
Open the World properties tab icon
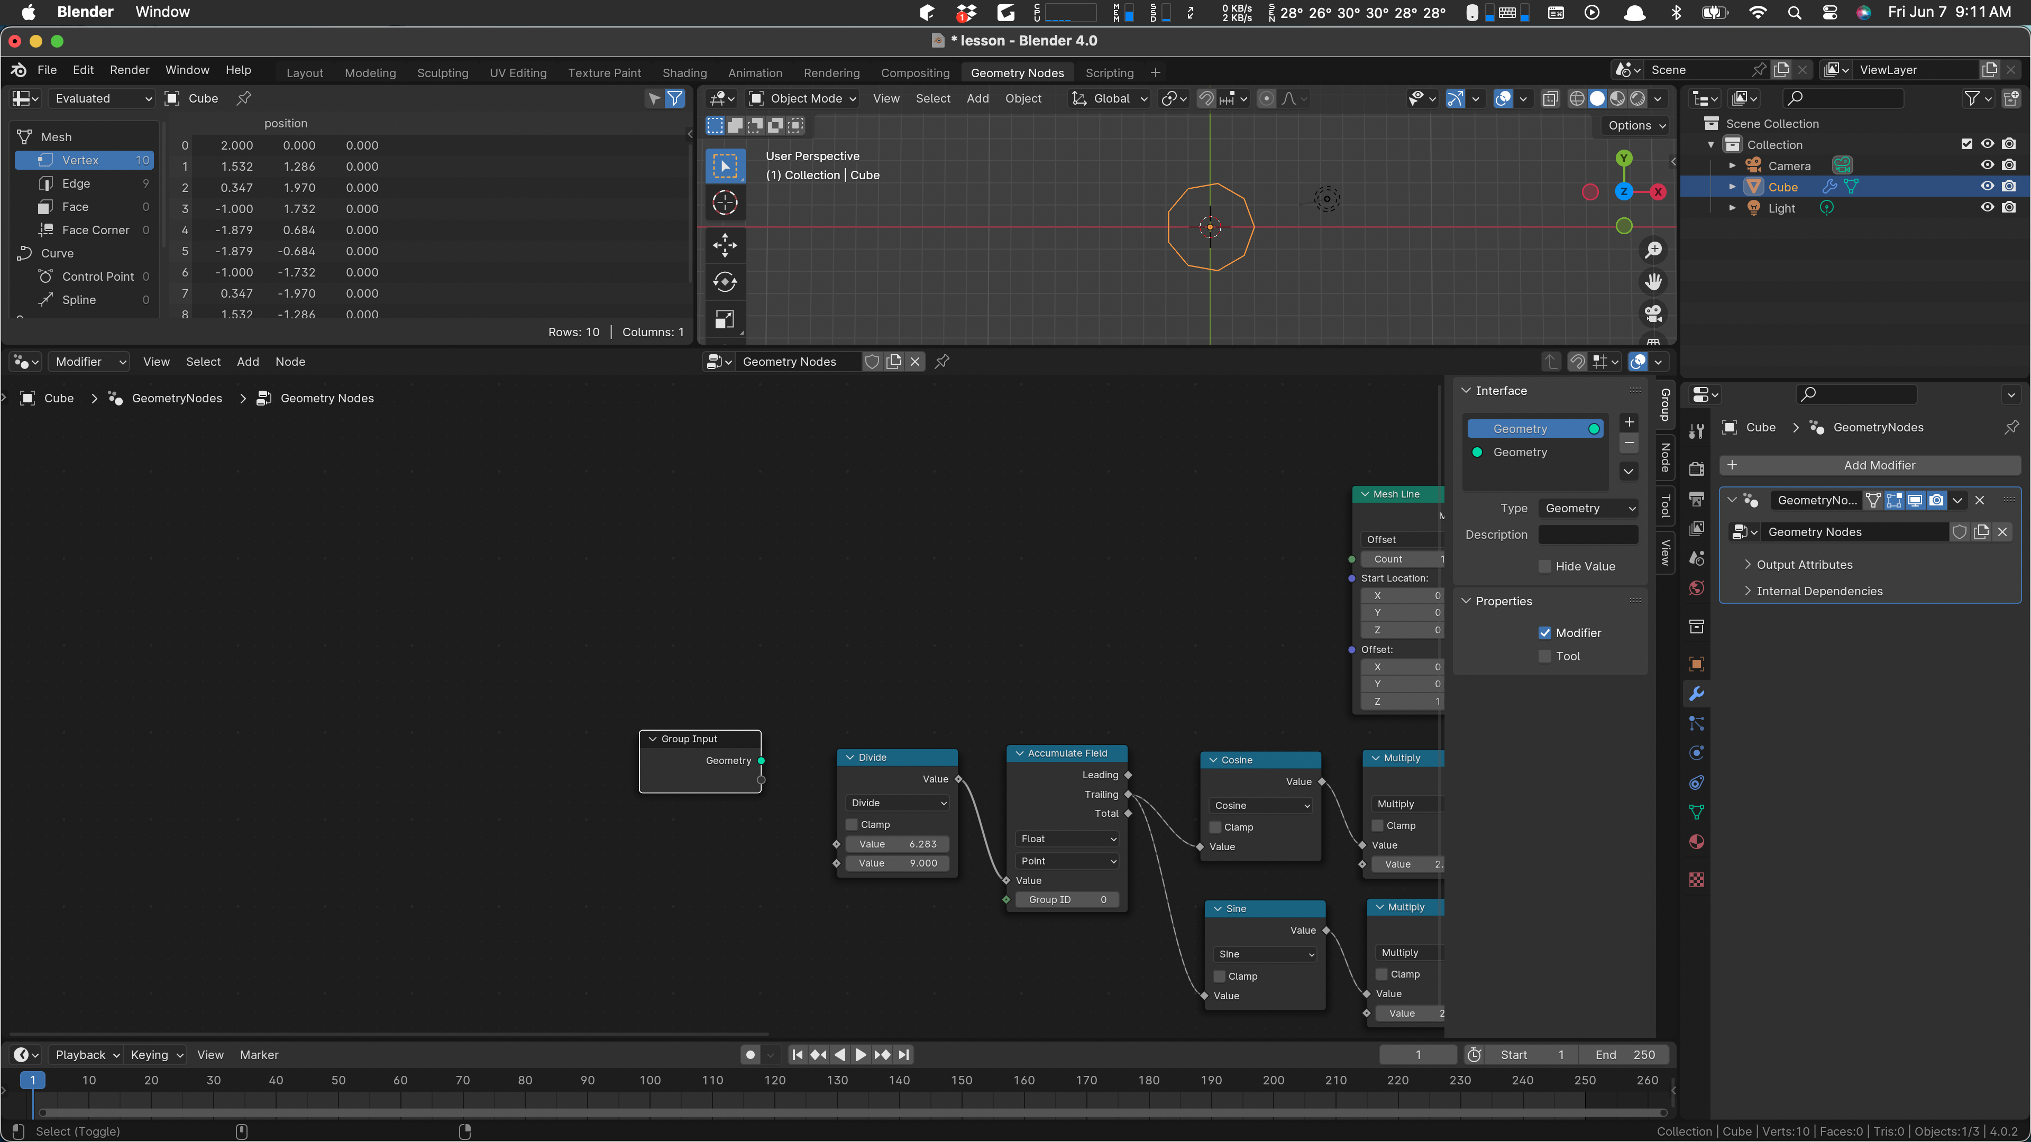pos(1697,588)
